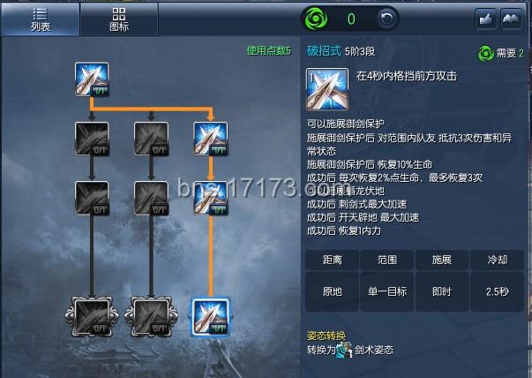This screenshot has height=378, width=532.
Task: Select the locked second-tier node in left branch
Action: click(92, 139)
